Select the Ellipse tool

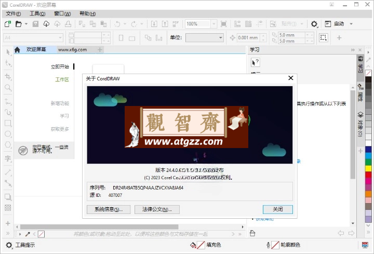8,134
